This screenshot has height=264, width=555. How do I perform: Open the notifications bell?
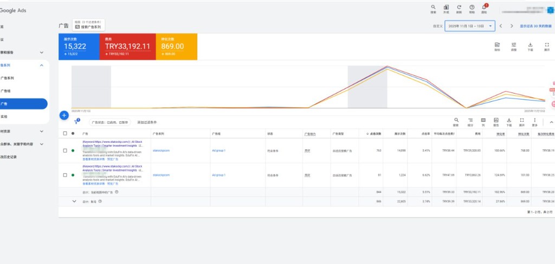click(x=485, y=9)
